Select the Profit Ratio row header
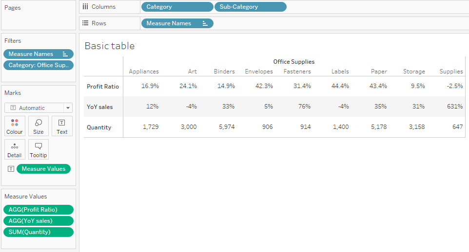The height and width of the screenshot is (252, 469). pos(103,87)
